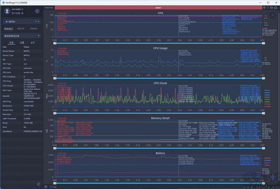280x189 pixels.
Task: Click the user avatar icon
Action: (6, 11)
